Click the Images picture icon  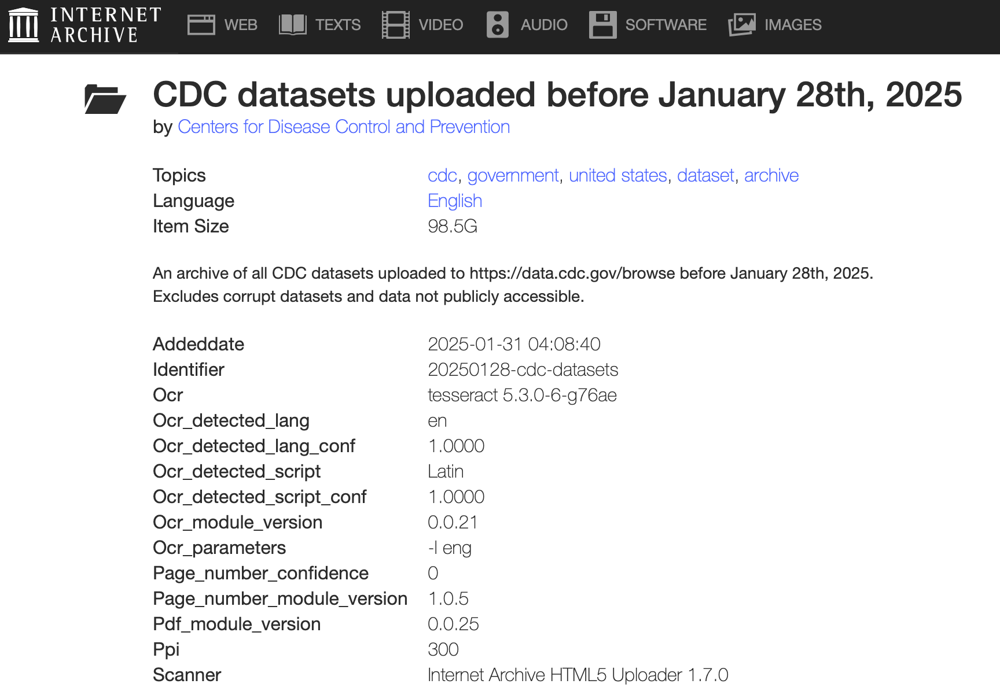pos(742,25)
